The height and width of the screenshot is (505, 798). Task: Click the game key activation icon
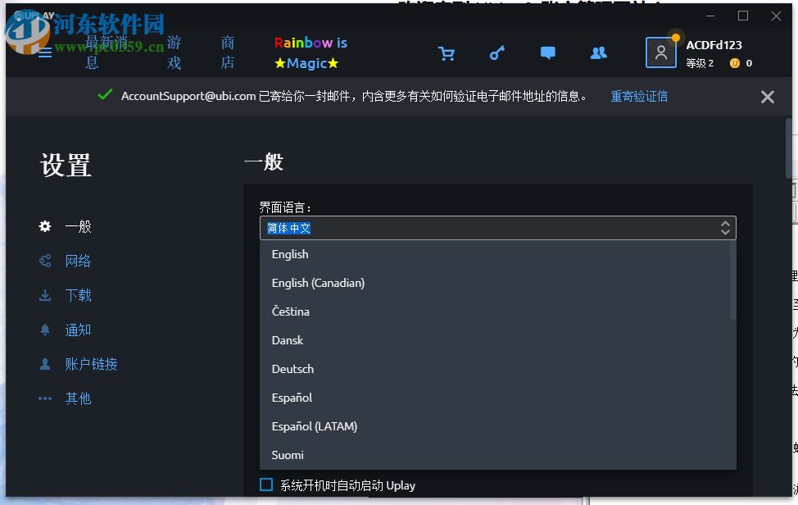click(496, 52)
